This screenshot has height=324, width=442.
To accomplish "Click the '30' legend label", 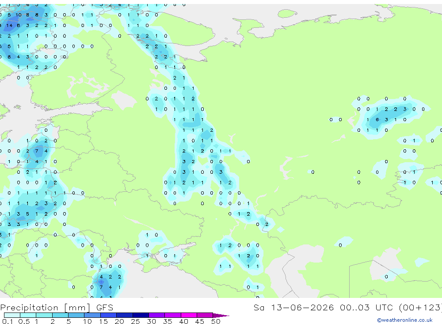I will coord(151,321).
